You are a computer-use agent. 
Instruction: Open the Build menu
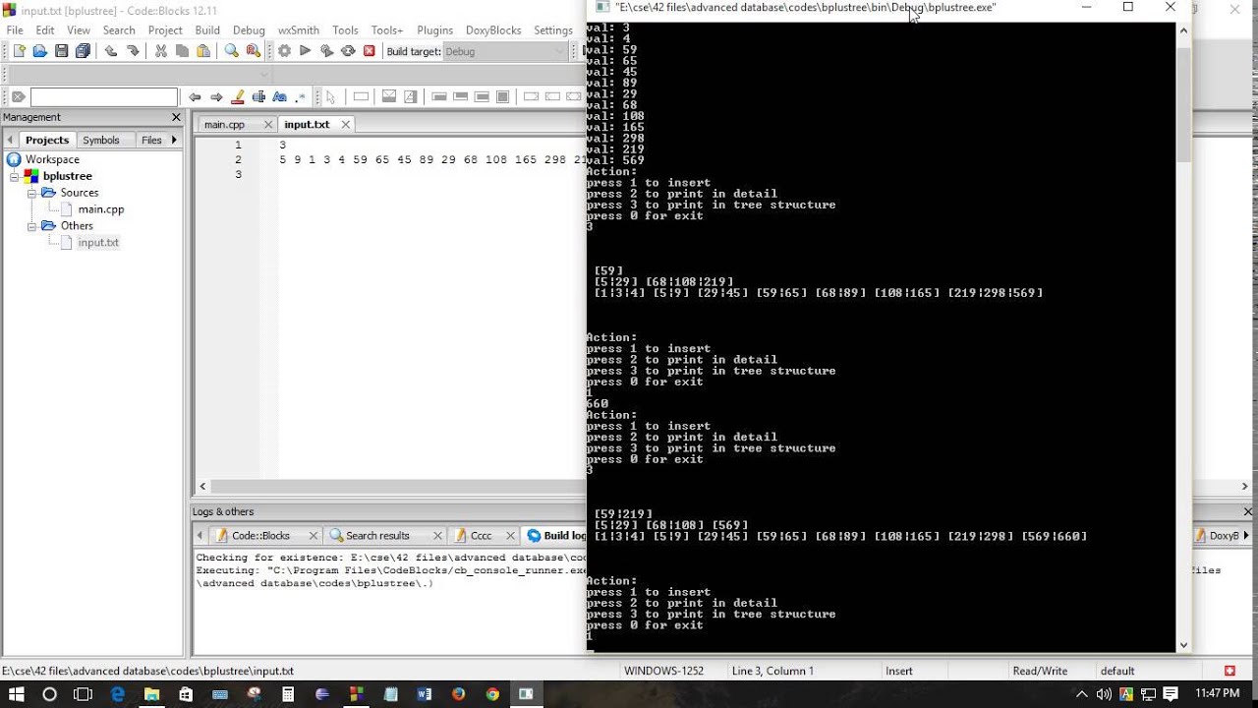click(207, 30)
